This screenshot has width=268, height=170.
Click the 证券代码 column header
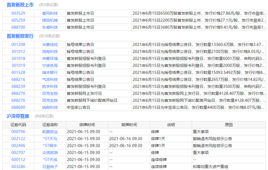(18, 125)
